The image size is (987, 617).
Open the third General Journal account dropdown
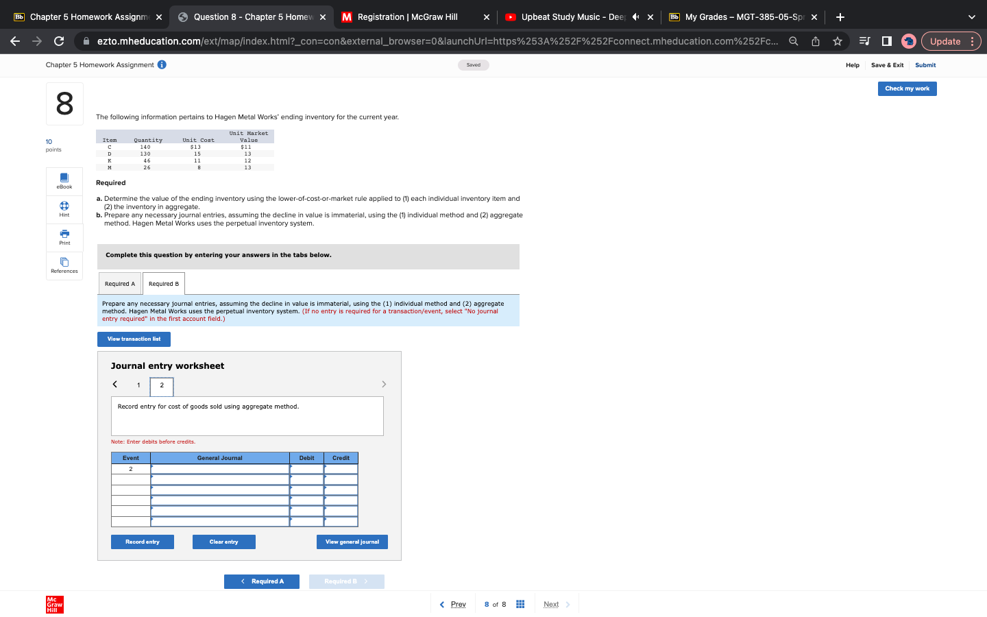[x=220, y=489]
